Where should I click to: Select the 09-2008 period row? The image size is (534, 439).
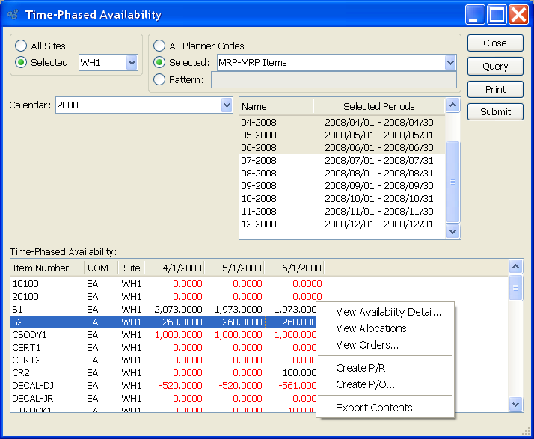pos(340,185)
